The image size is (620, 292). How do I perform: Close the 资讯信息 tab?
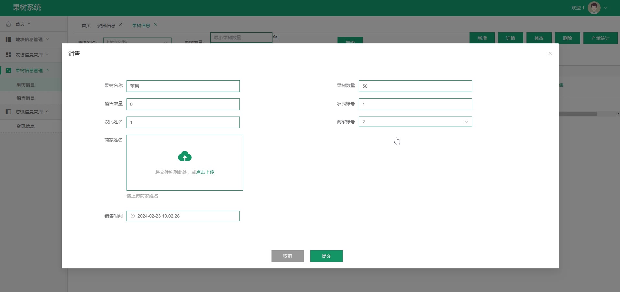[121, 25]
